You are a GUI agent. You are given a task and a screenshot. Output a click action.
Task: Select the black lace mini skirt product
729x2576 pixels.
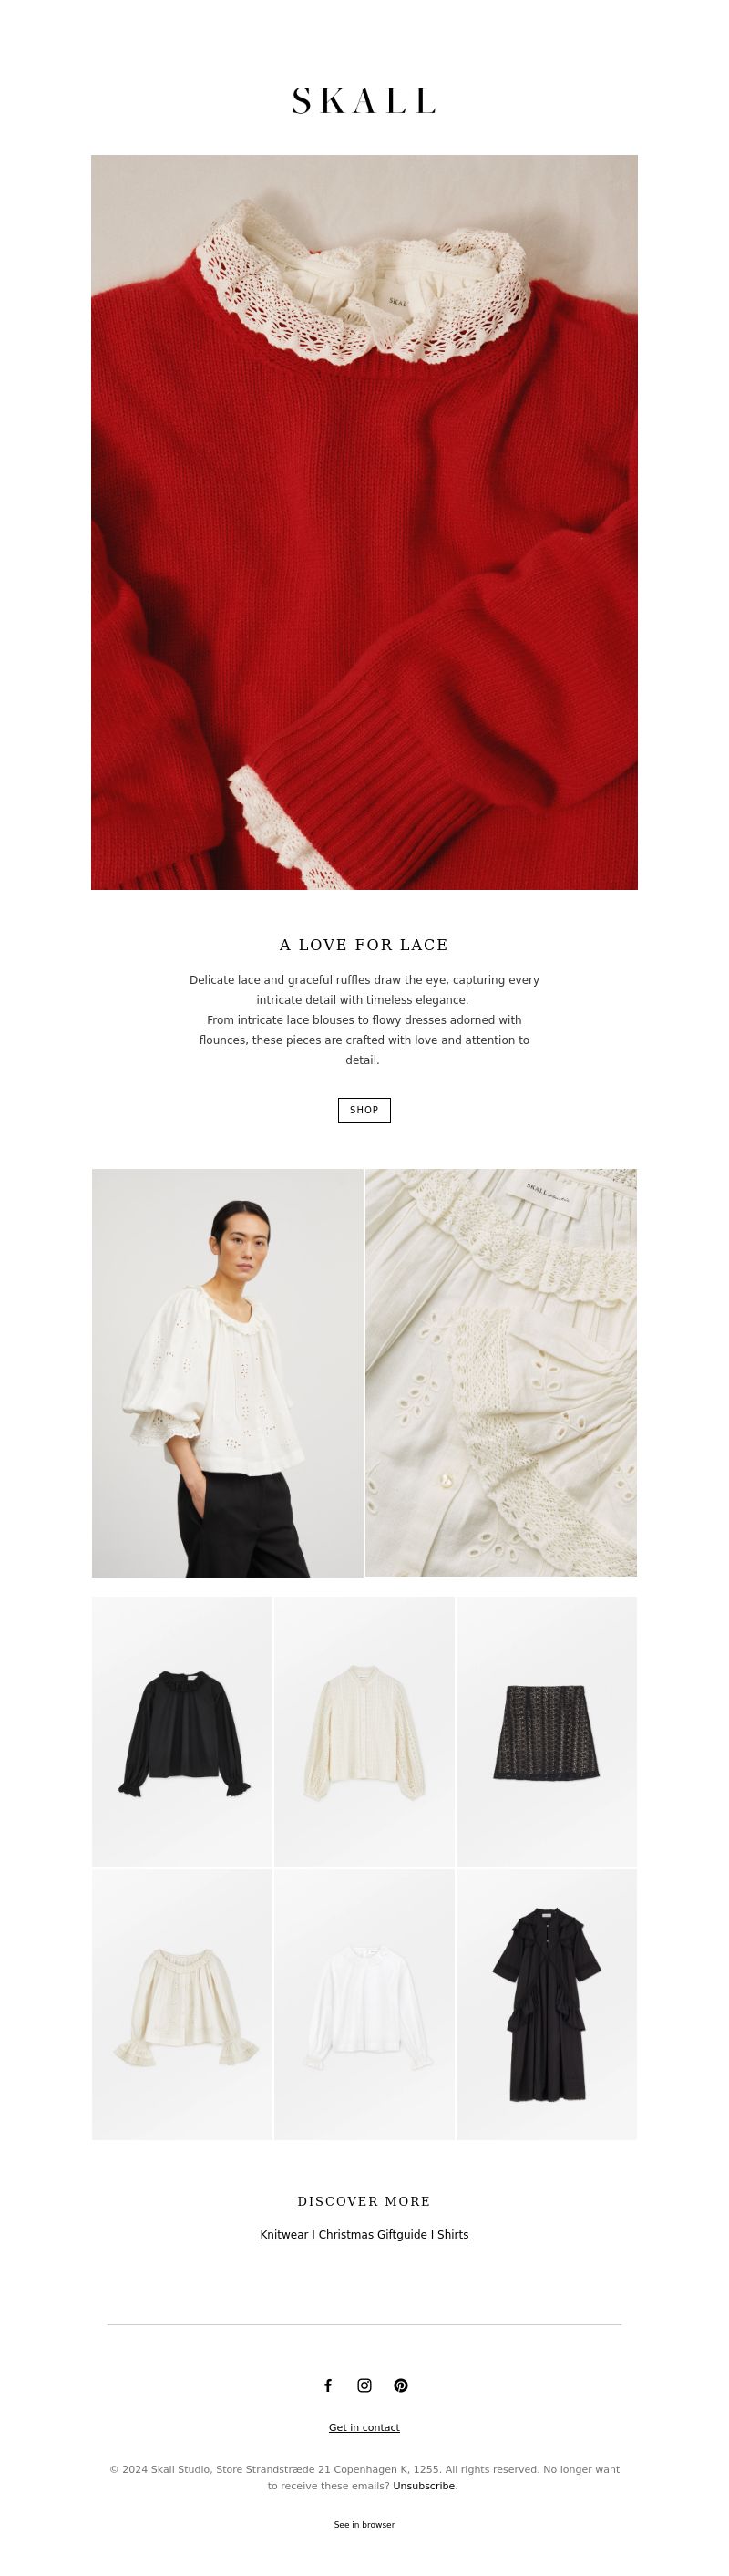547,1731
